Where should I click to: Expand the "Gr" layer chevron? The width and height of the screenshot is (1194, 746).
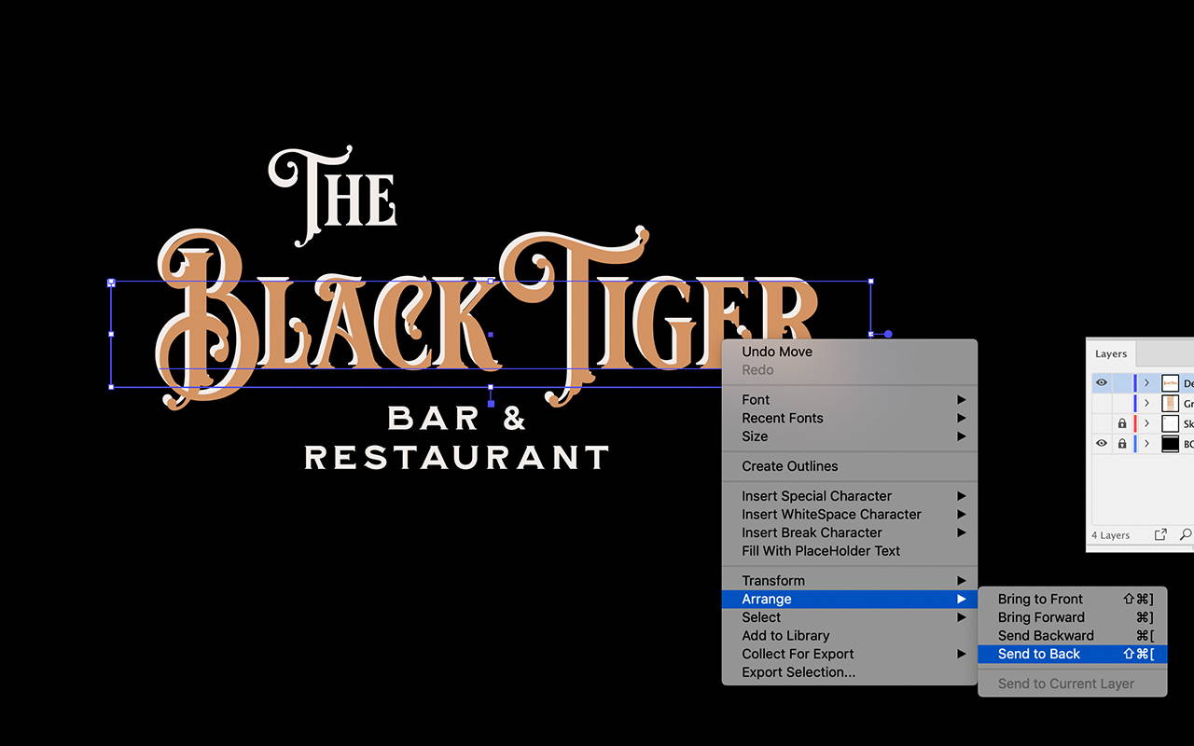click(x=1146, y=403)
